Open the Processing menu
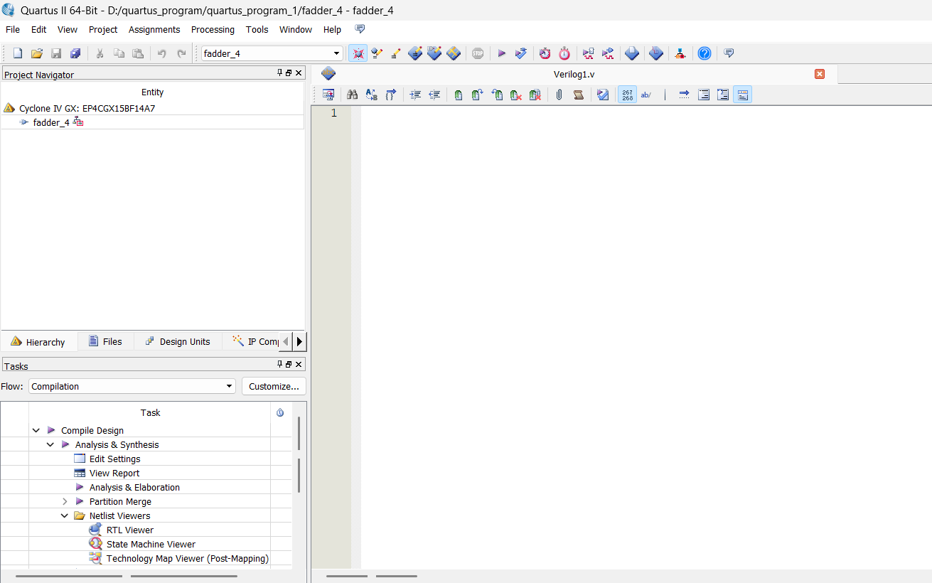The height and width of the screenshot is (583, 932). [213, 29]
